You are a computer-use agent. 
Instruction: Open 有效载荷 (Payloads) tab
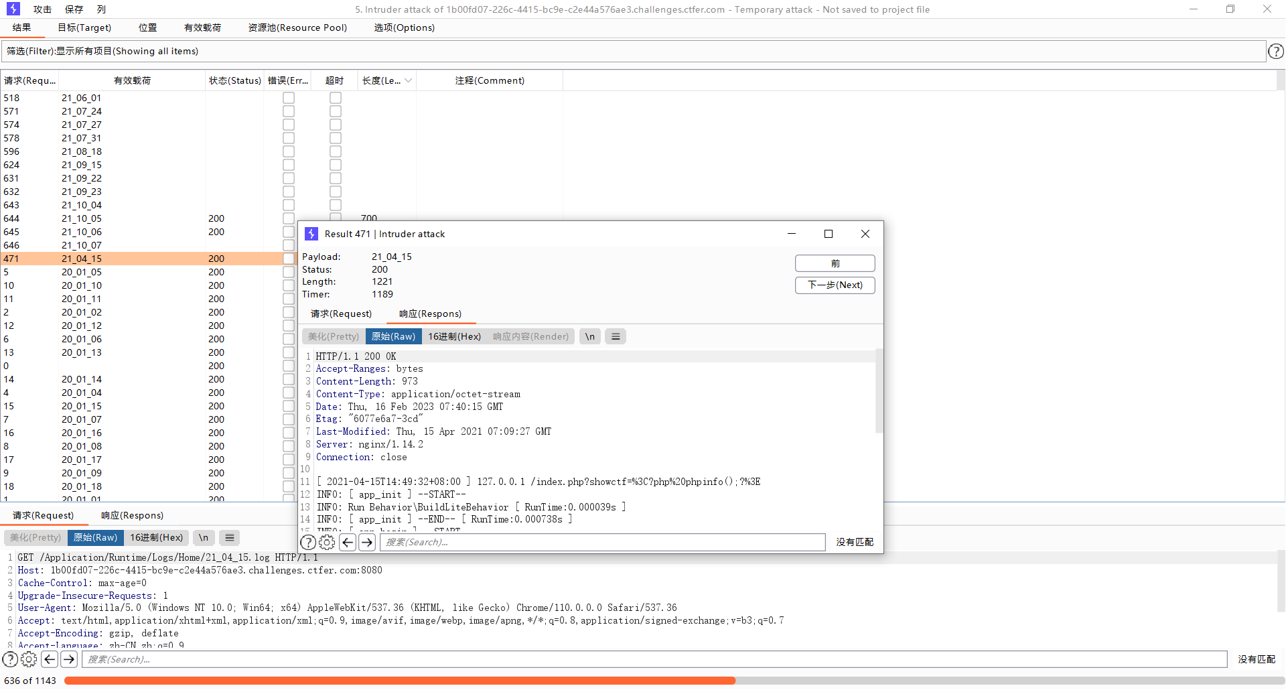(x=202, y=27)
